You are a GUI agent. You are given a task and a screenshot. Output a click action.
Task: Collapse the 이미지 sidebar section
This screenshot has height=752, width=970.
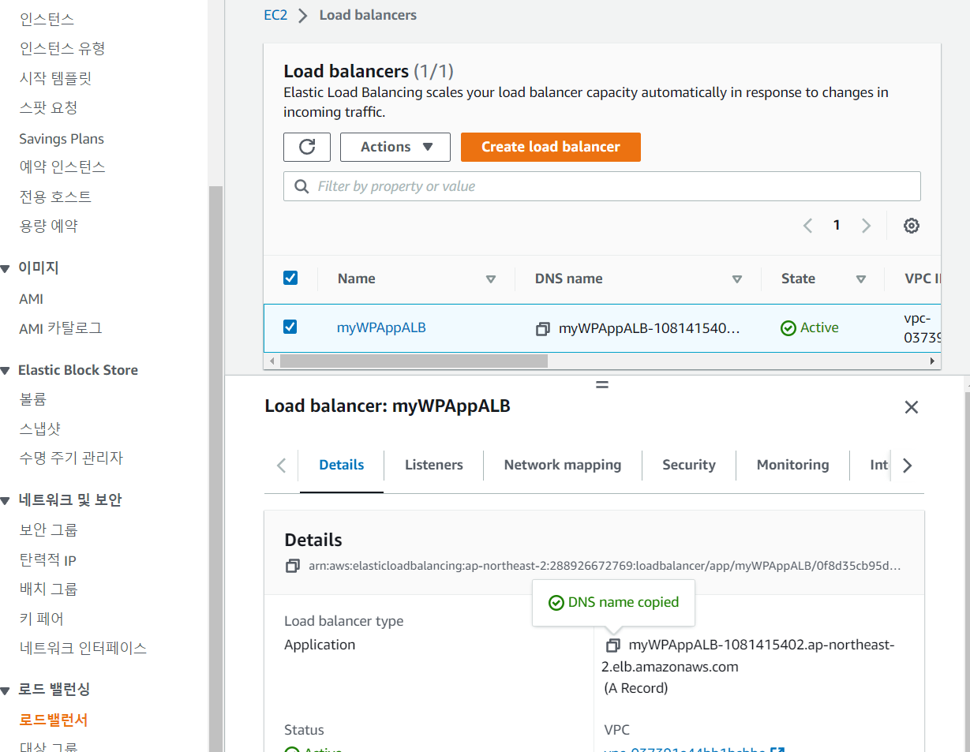(6, 269)
